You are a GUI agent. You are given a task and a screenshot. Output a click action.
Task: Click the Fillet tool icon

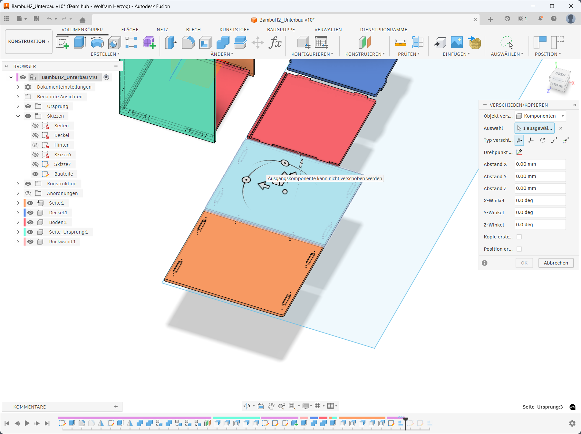(x=188, y=43)
